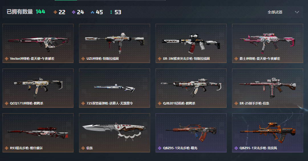The width and height of the screenshot is (308, 161).
Task: Select the QJB201轻机枪 skin card
Action: (191, 88)
